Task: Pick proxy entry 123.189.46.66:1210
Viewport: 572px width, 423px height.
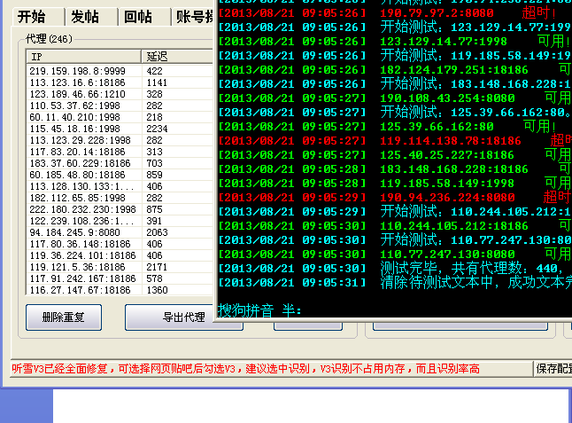Action: click(x=83, y=94)
